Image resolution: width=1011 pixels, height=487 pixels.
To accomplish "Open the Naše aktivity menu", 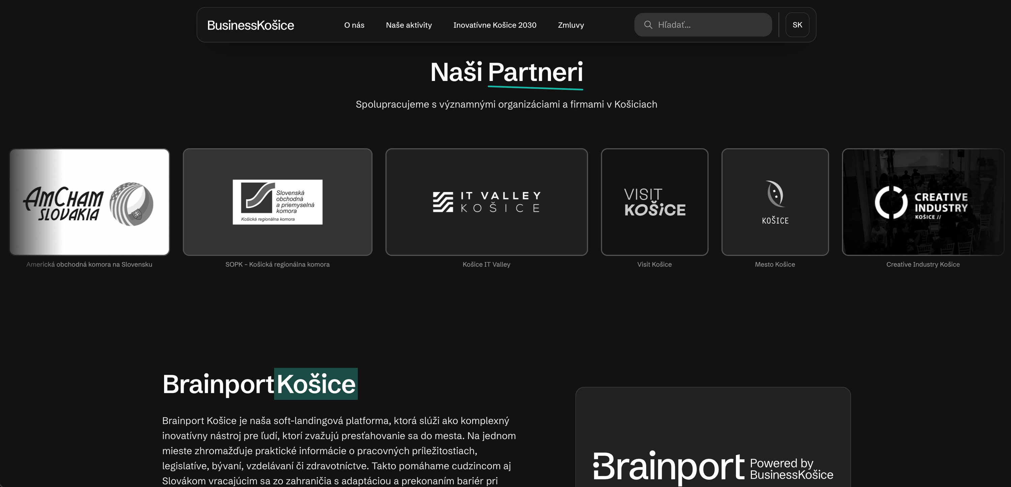I will point(408,25).
